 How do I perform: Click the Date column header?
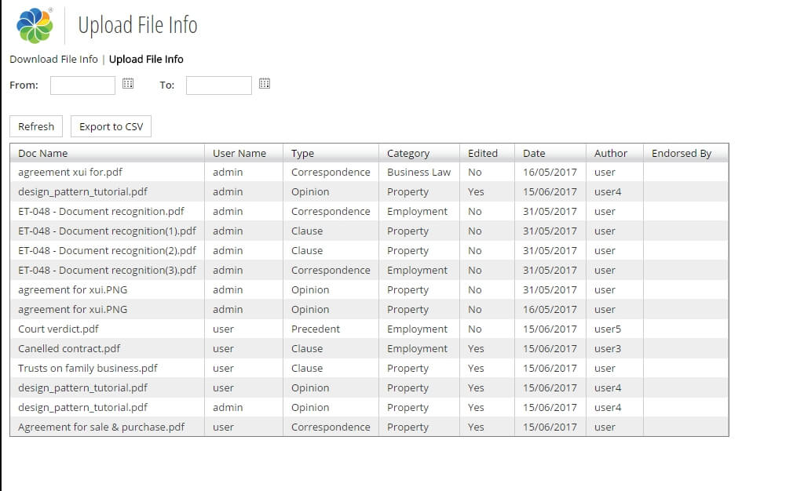click(550, 153)
